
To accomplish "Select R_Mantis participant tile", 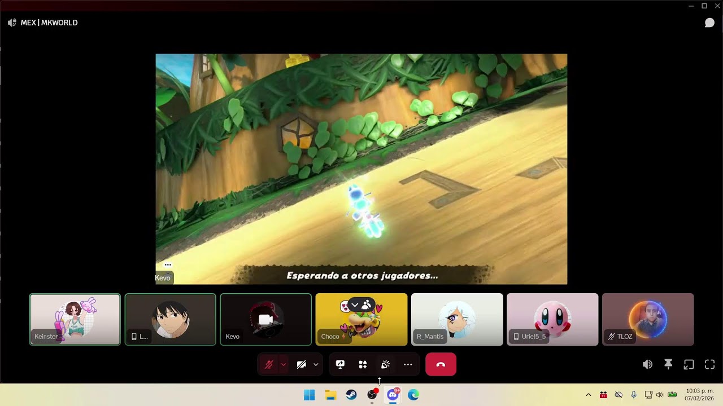I will tap(457, 319).
